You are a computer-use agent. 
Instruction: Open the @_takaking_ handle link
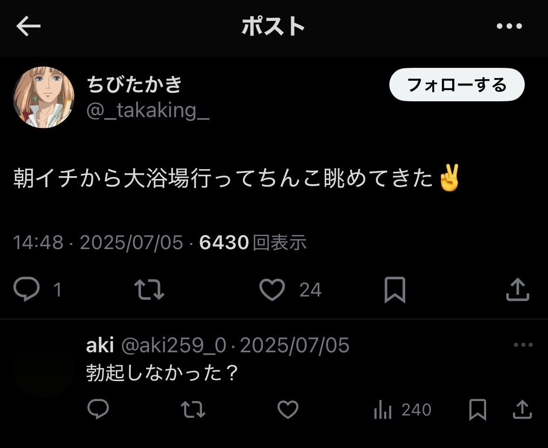pyautogui.click(x=148, y=110)
